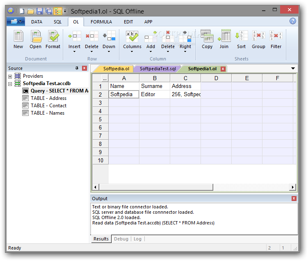Select TABLE - Address in the tree
This screenshot has height=261, width=308.
[44, 98]
